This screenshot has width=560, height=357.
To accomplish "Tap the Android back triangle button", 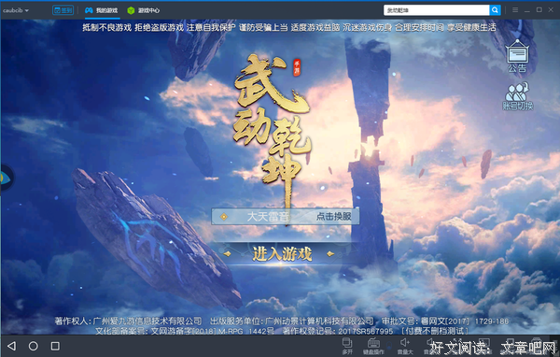I will click(12, 346).
